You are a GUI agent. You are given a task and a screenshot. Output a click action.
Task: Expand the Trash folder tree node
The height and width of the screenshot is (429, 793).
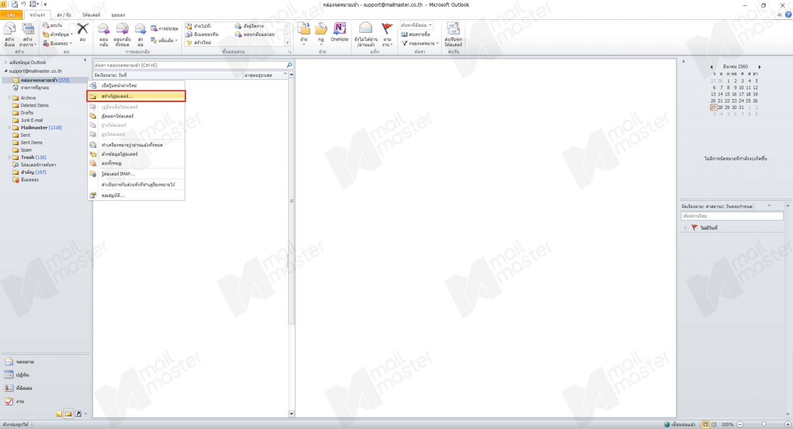9,158
